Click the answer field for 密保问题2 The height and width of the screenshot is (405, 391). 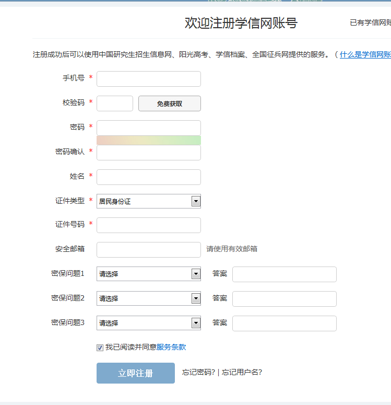284,299
